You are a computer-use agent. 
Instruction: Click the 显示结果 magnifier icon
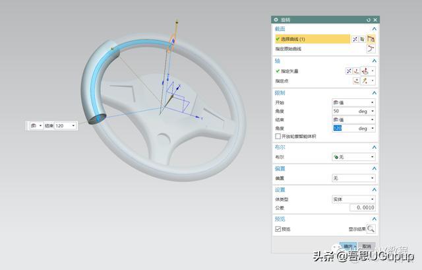[371, 229]
